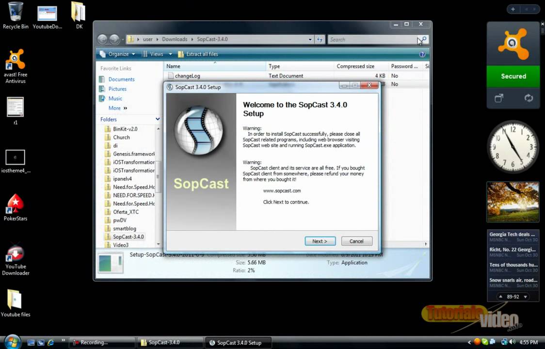
Task: Click the Explorer Back navigation button
Action: click(102, 39)
